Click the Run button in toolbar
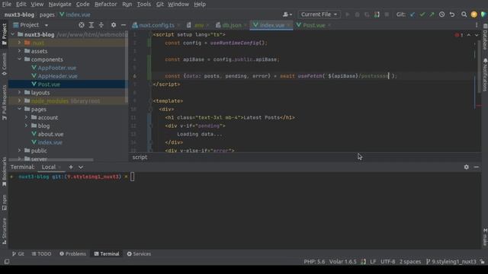Viewport: 488px width, 274px height. (348, 14)
